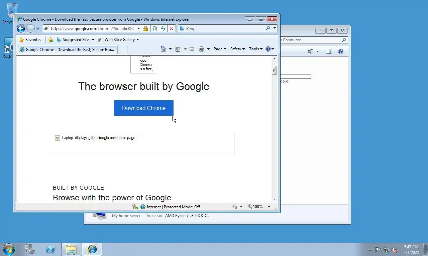This screenshot has height=256, width=428.
Task: Launch PowerShell from the taskbar
Action: tap(50, 249)
